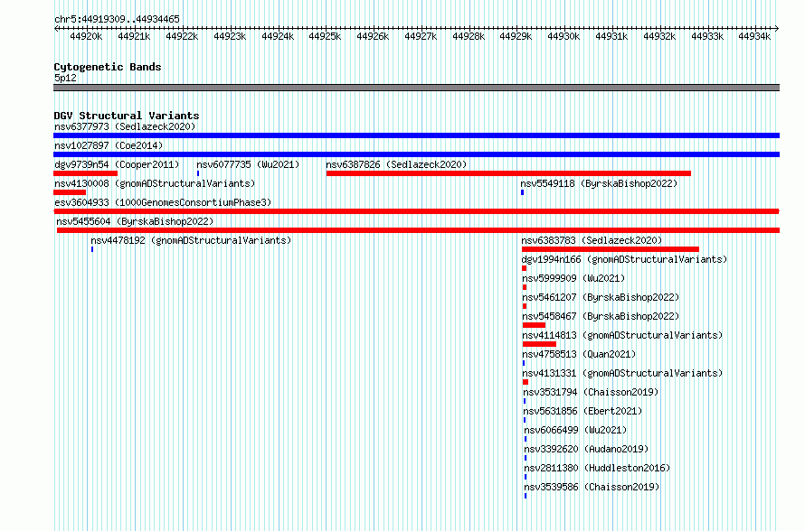This screenshot has width=805, height=531.
Task: Click nsv6383783 (Sedlazeck2020) label
Action: pos(592,240)
